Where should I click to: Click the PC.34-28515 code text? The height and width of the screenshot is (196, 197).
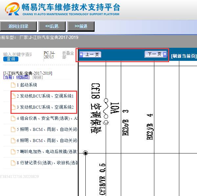click(x=49, y=55)
